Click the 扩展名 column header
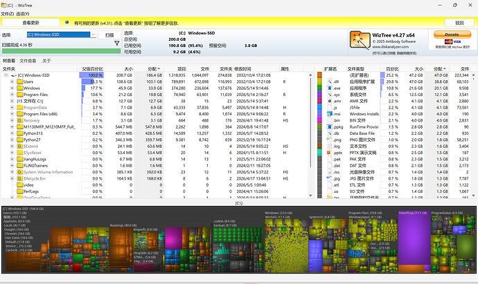Image resolution: width=478 pixels, height=284 pixels. tap(330, 68)
